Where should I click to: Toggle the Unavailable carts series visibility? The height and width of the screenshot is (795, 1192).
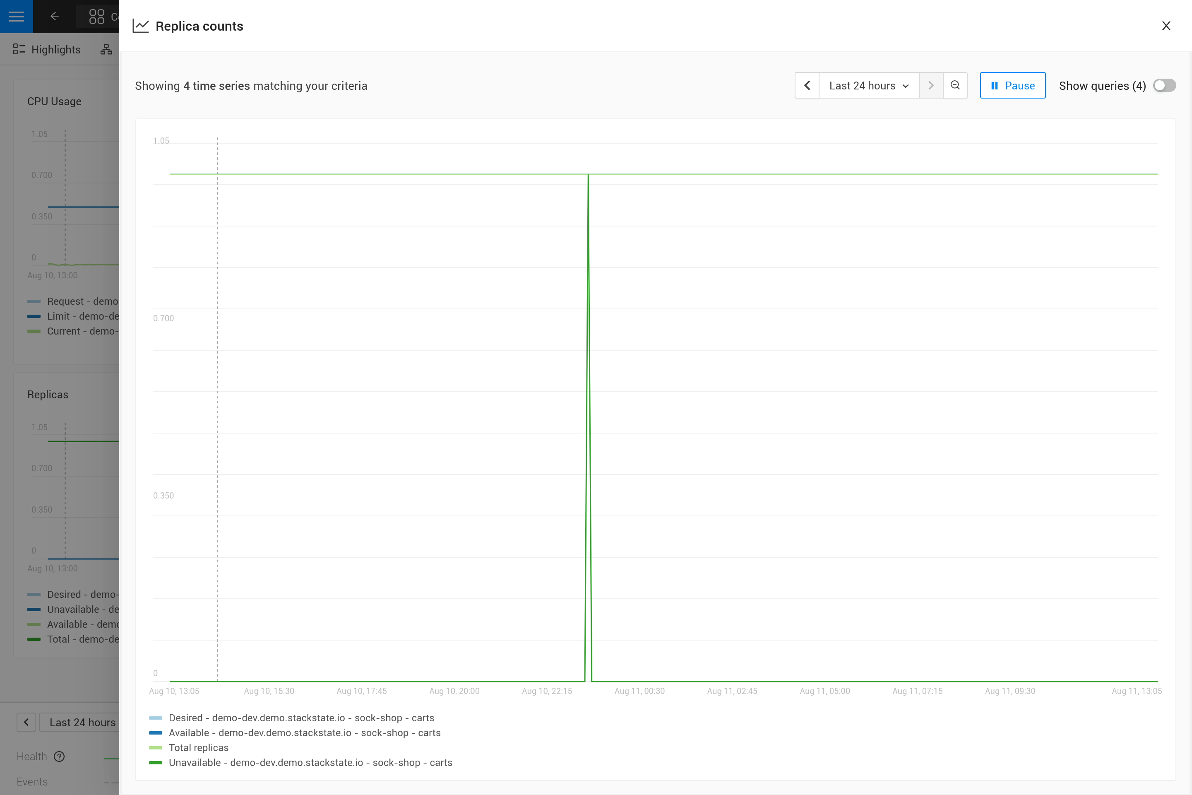pos(311,763)
